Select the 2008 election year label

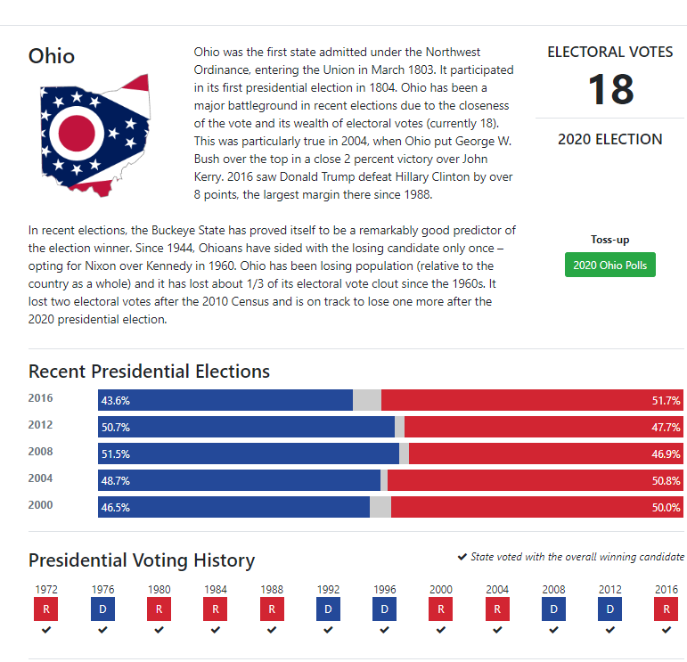41,452
